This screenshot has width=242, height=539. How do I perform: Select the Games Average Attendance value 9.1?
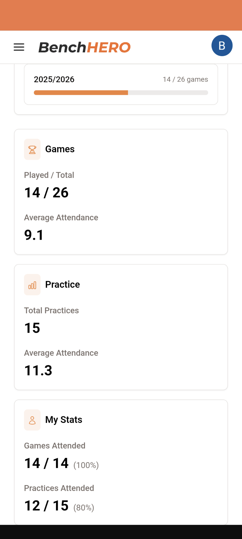point(34,235)
